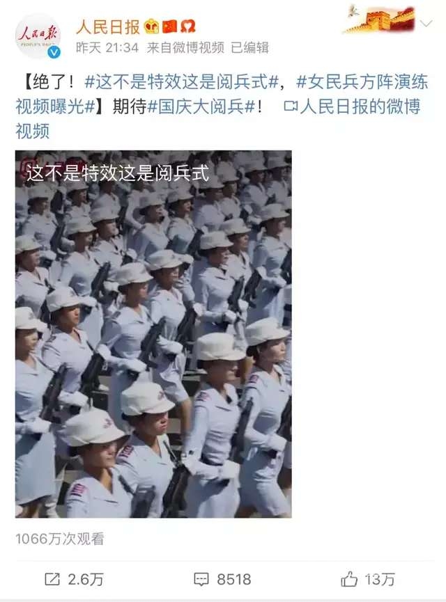Open the Great Wall banner decoration

coord(380,19)
